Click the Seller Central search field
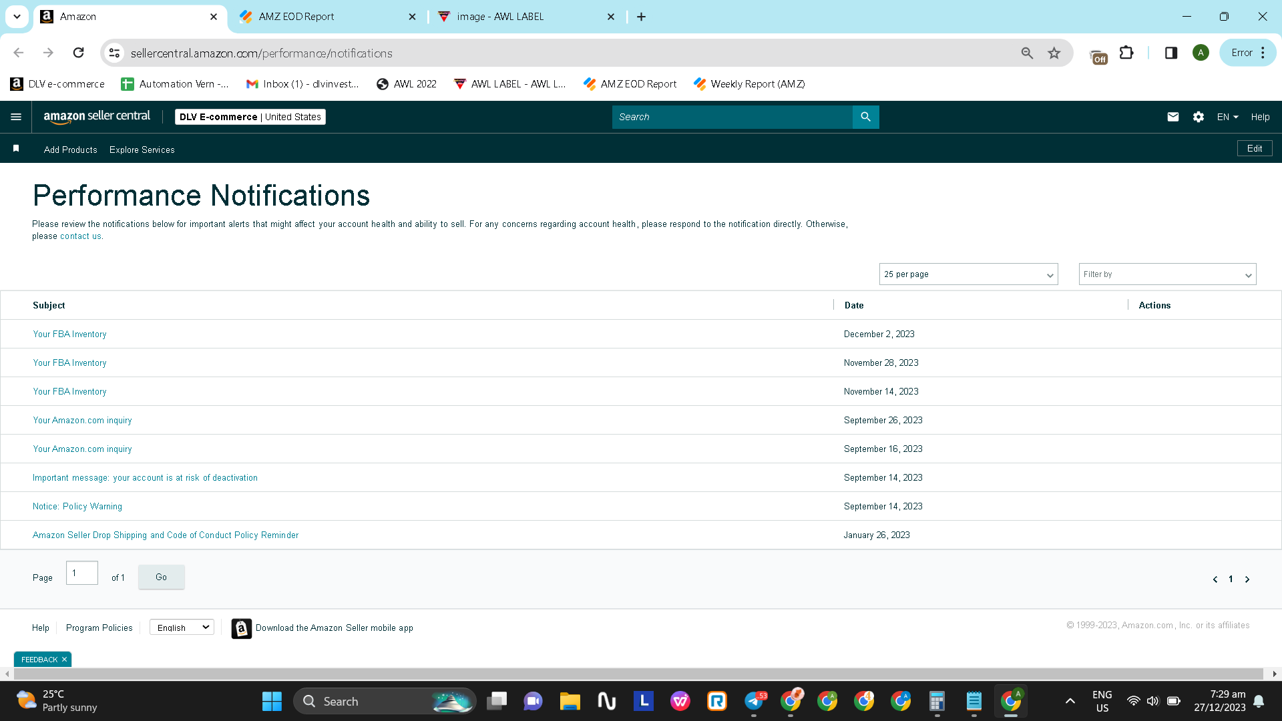1282x721 pixels. pos(732,117)
